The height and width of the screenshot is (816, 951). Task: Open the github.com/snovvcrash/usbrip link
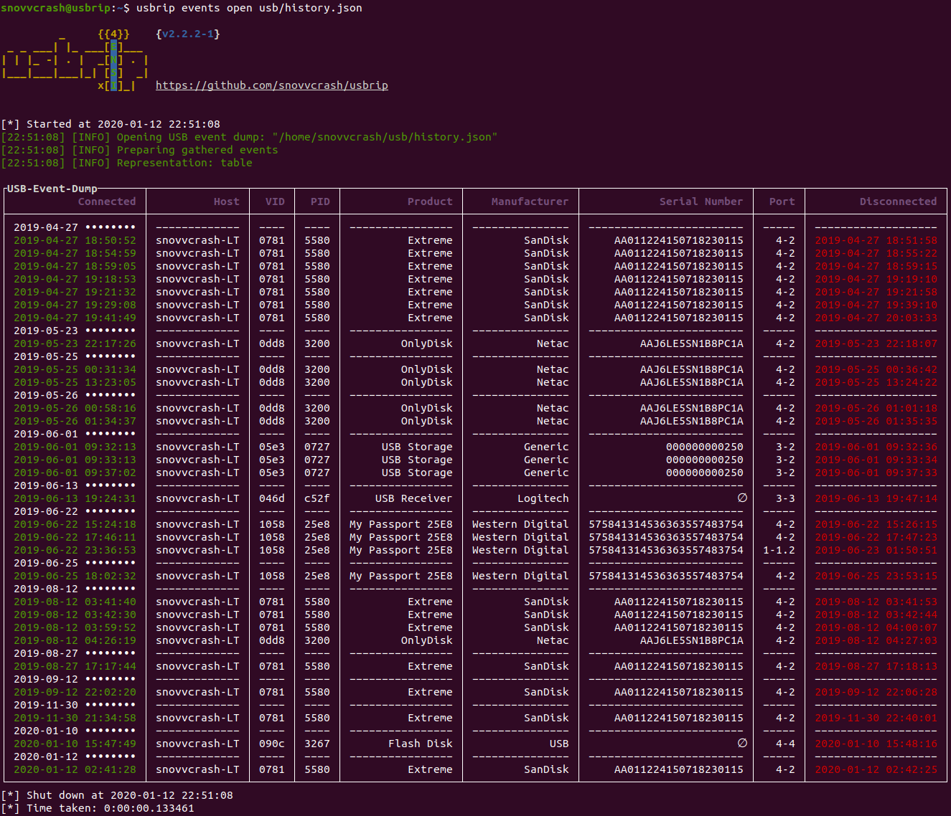(x=272, y=85)
